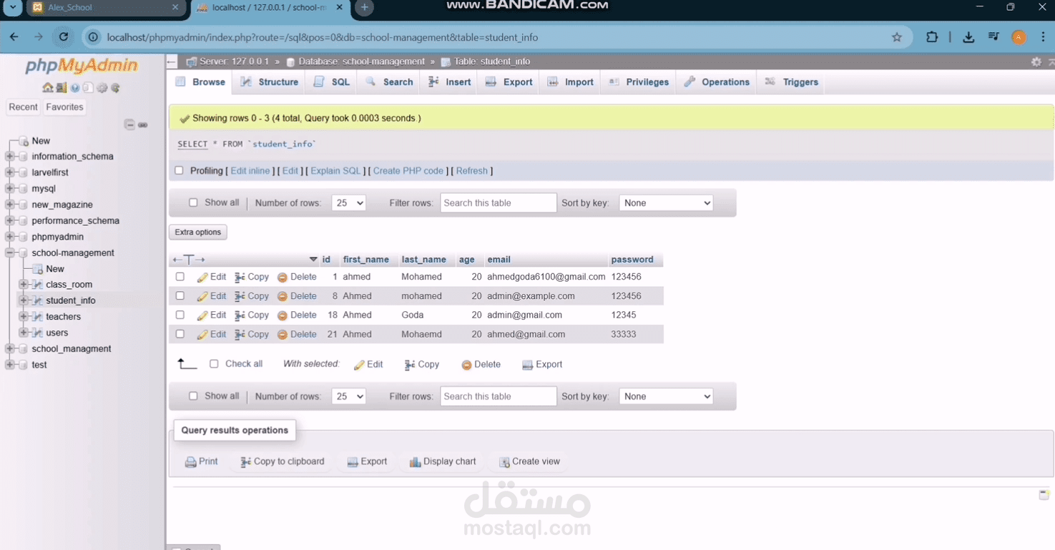Collapse school-management database tree node

[x=9, y=253]
